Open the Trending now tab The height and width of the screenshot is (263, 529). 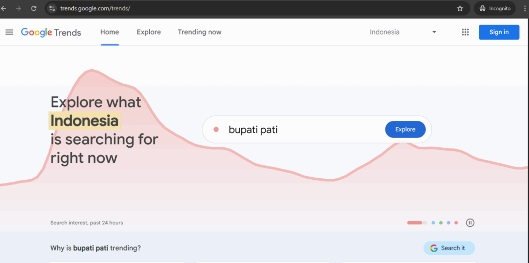[x=200, y=32]
